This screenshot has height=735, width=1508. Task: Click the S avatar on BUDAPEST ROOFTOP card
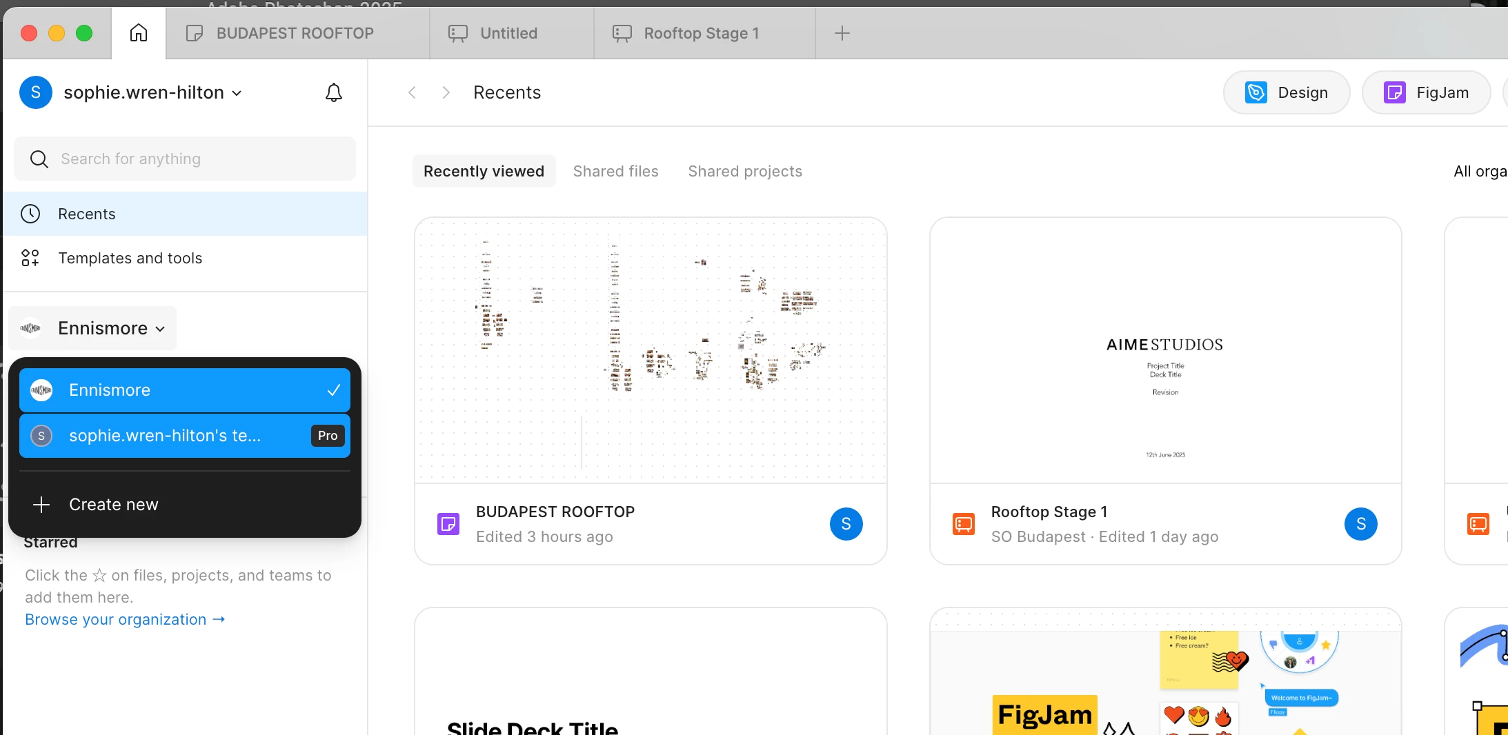846,524
